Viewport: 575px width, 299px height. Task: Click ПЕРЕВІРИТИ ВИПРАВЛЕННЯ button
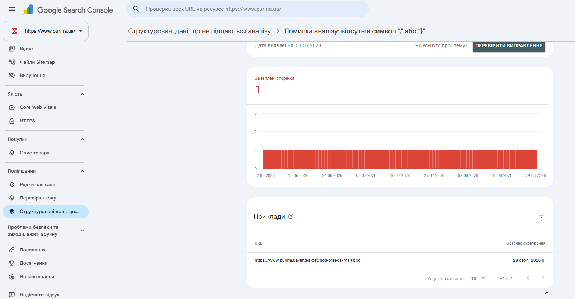coord(509,46)
